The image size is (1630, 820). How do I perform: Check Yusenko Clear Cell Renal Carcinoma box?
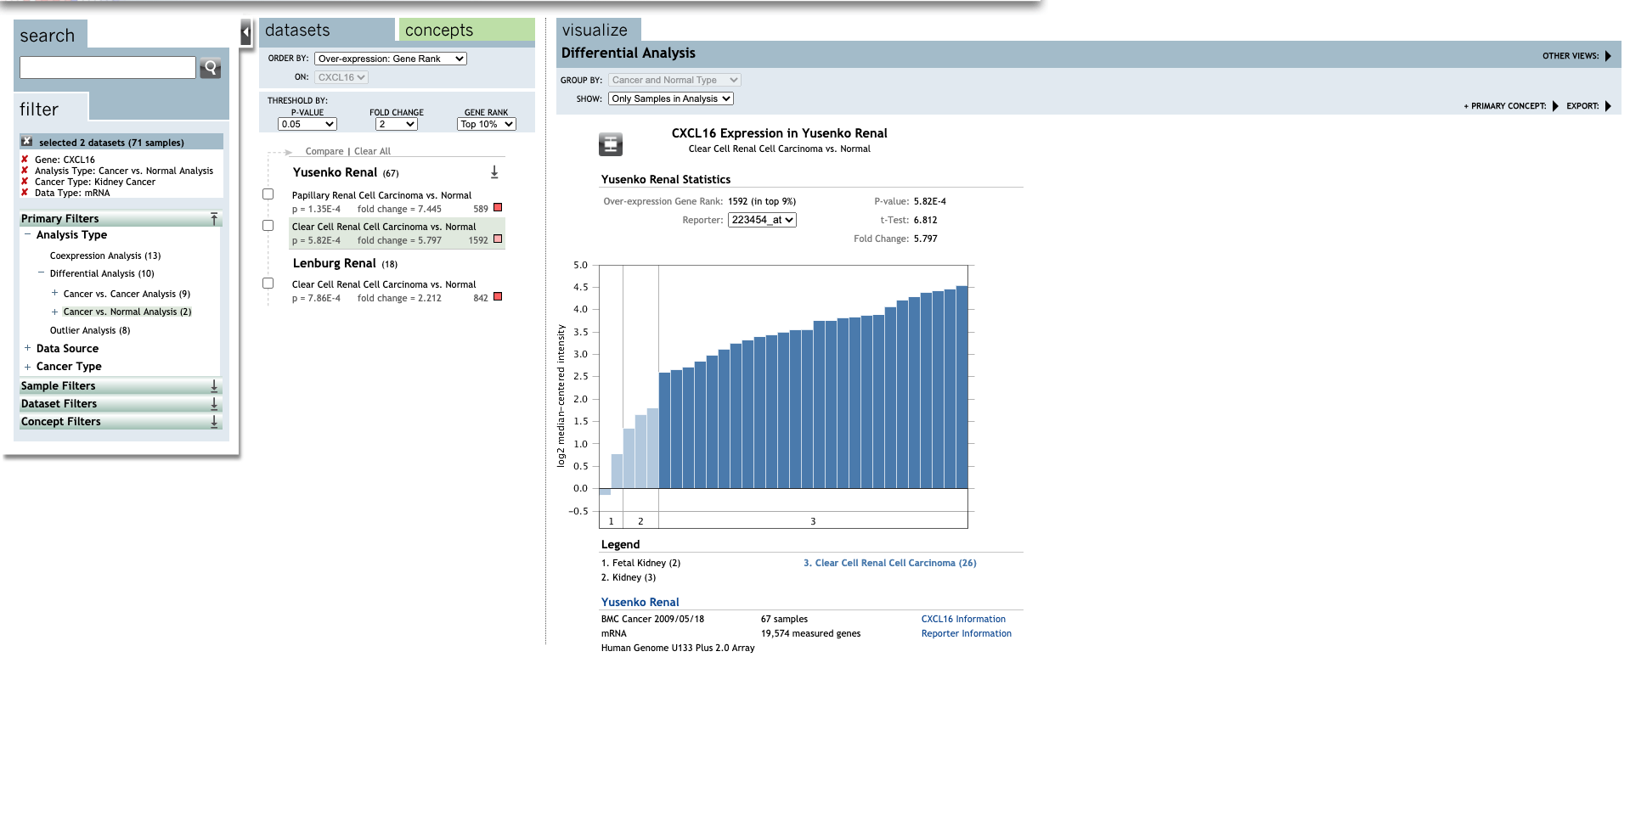(x=268, y=226)
